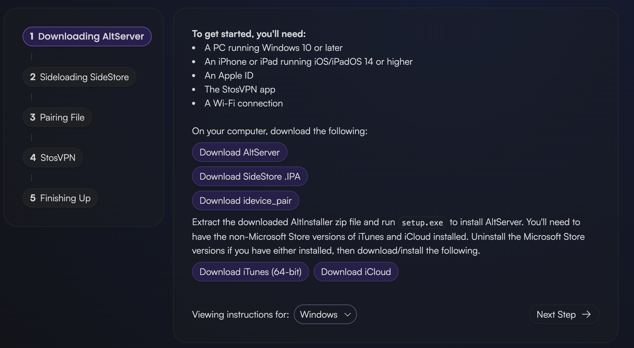Viewport: 634px width, 348px height.
Task: Select step 1 Downloading AltServer
Action: (87, 36)
